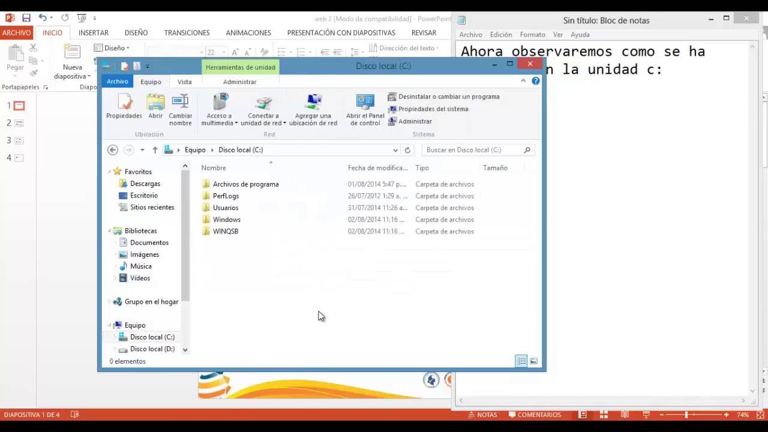768x432 pixels.
Task: Click Equipo breadcrumb in address bar
Action: tap(195, 150)
